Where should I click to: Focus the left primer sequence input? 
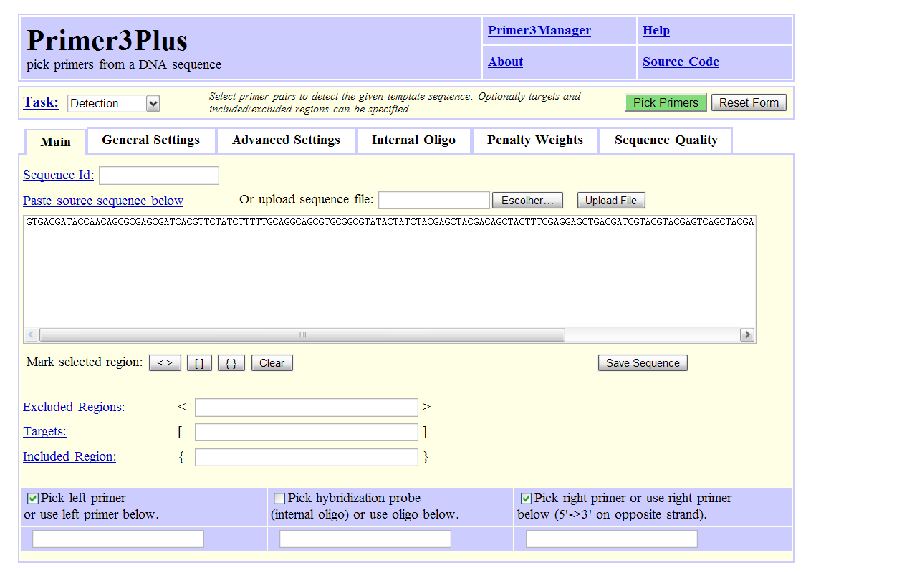click(x=118, y=539)
